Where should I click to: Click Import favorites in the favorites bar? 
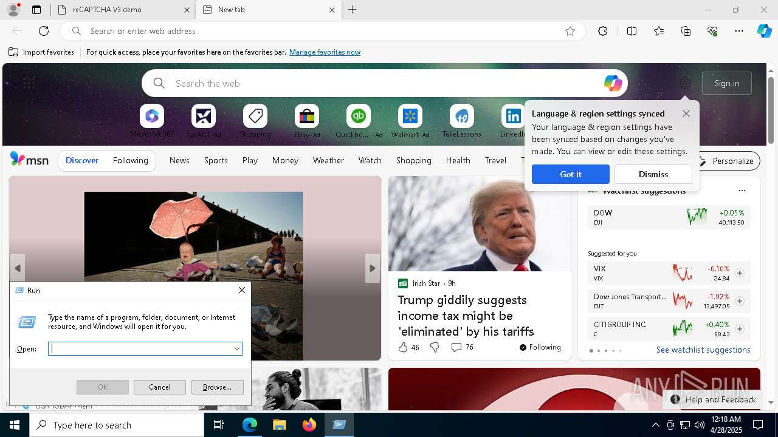pyautogui.click(x=41, y=52)
